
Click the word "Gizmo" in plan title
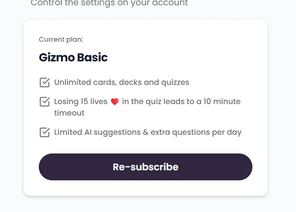pyautogui.click(x=57, y=57)
